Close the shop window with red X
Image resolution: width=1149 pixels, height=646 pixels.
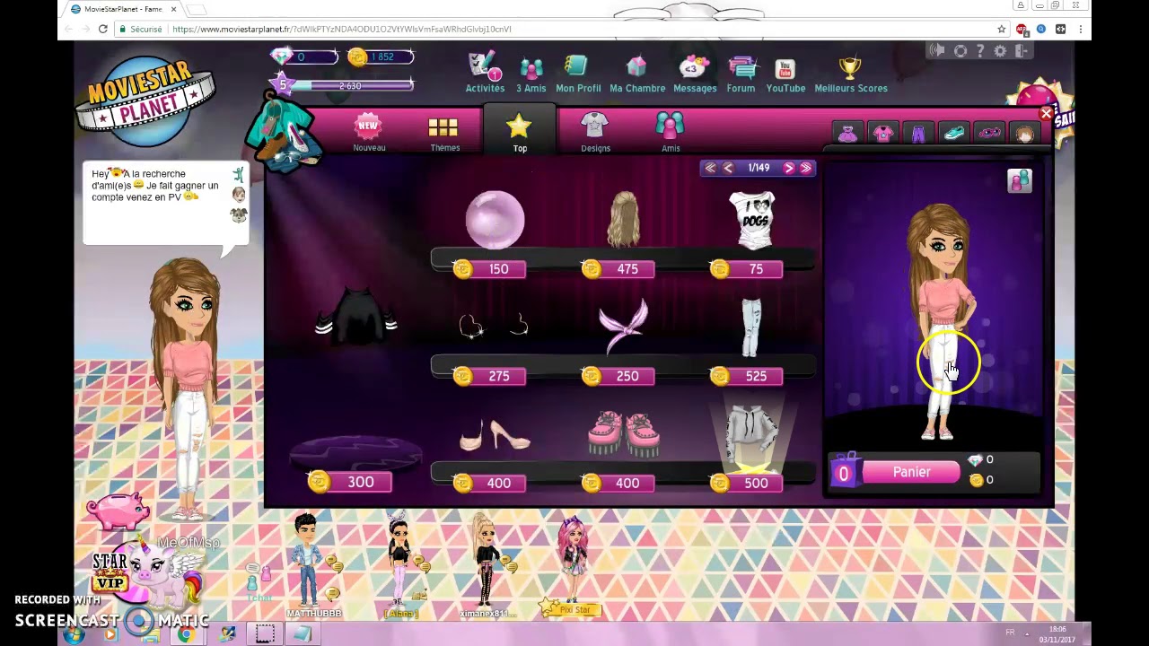[x=1046, y=114]
